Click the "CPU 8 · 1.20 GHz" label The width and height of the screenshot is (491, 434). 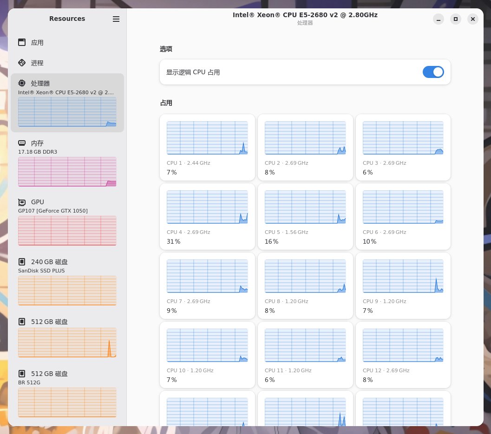tap(287, 301)
